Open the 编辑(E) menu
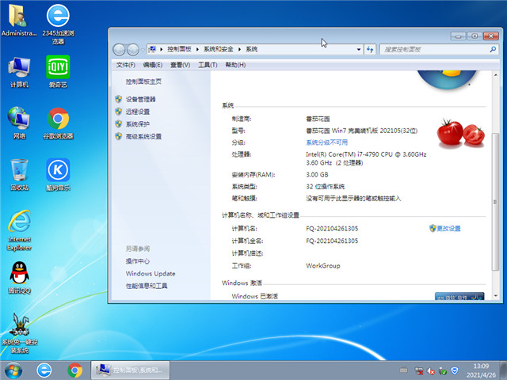This screenshot has width=507, height=380. pyautogui.click(x=153, y=65)
